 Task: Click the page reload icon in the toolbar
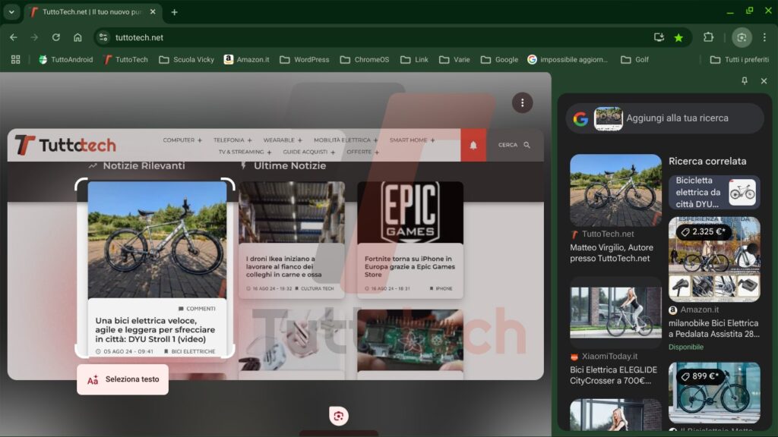55,36
